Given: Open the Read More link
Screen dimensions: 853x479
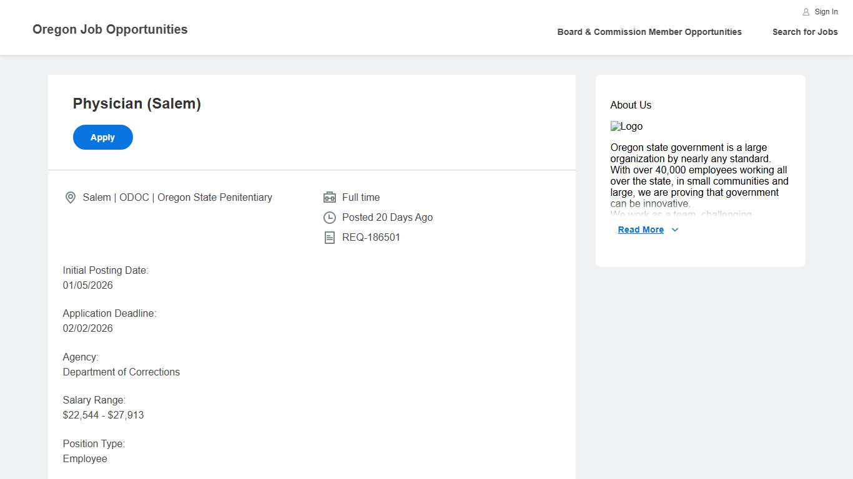Looking at the screenshot, I should [641, 230].
